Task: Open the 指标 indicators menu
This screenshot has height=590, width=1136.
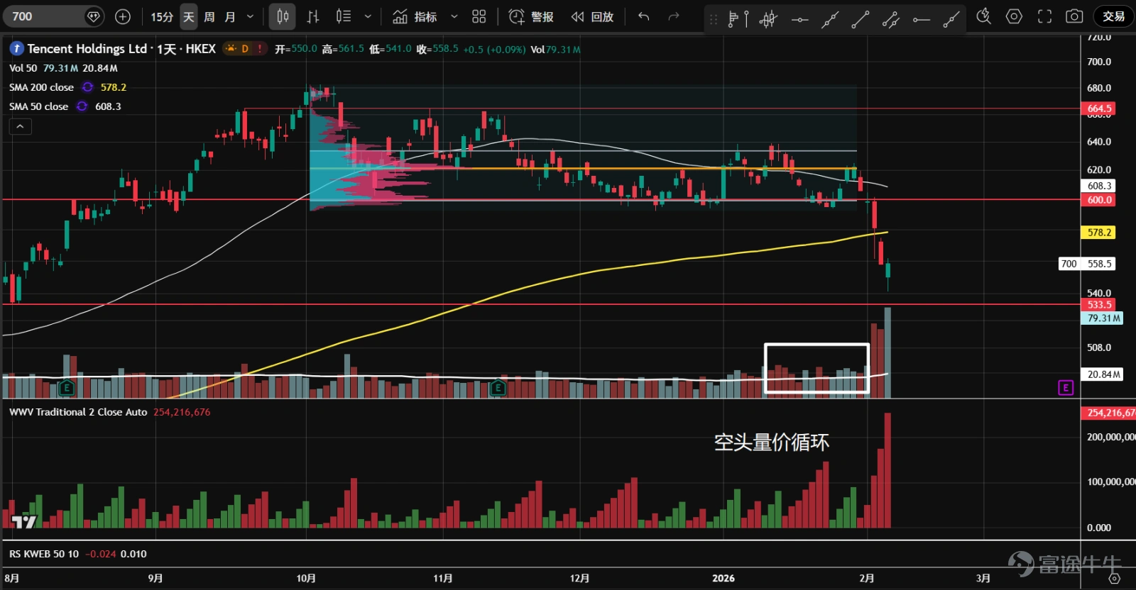Action: 415,16
